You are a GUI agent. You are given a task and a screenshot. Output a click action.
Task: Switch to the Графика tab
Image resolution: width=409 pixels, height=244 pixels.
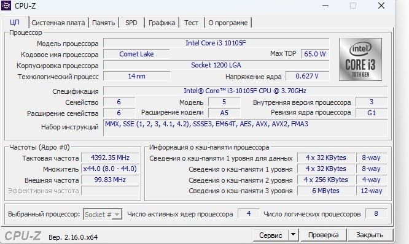click(x=162, y=23)
